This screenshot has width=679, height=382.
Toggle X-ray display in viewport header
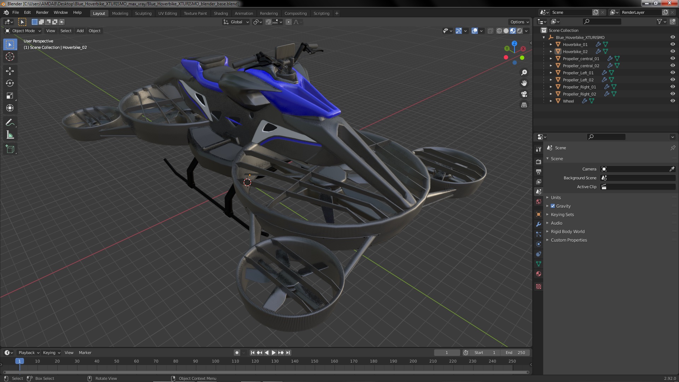point(490,31)
